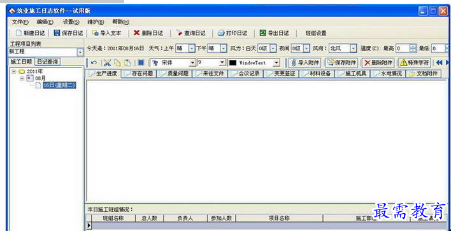Open the 白天 daytime wind force dropdown

click(273, 48)
